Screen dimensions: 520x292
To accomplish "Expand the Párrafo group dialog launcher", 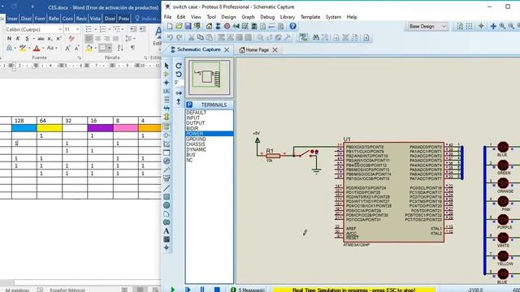I will 145,58.
